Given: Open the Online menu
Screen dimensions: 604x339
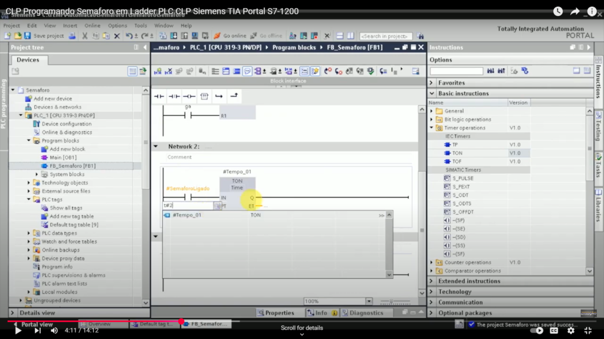Looking at the screenshot, I should pyautogui.click(x=93, y=25).
